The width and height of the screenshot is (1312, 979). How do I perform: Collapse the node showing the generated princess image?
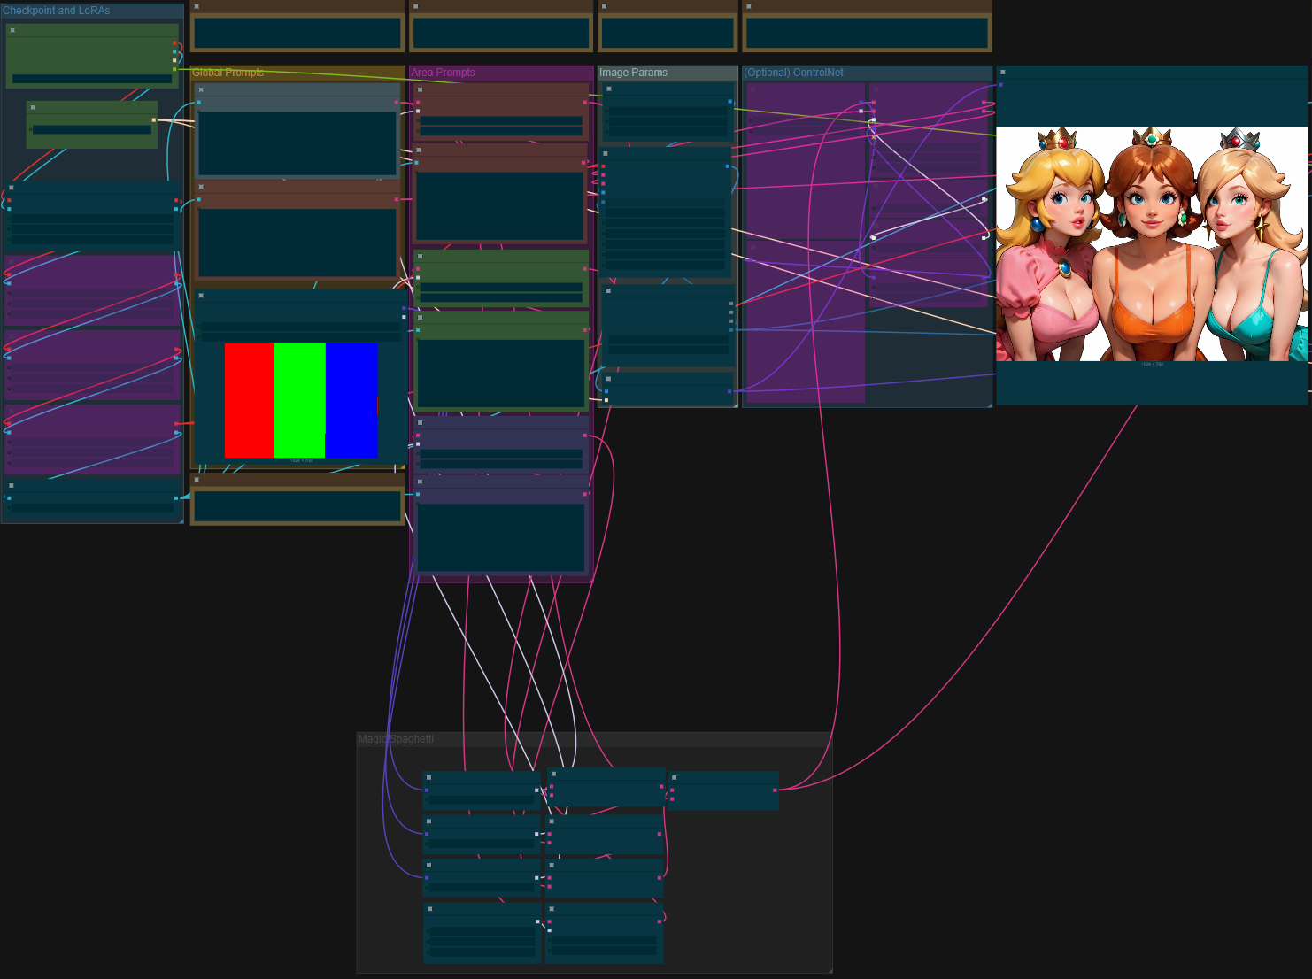[1002, 73]
